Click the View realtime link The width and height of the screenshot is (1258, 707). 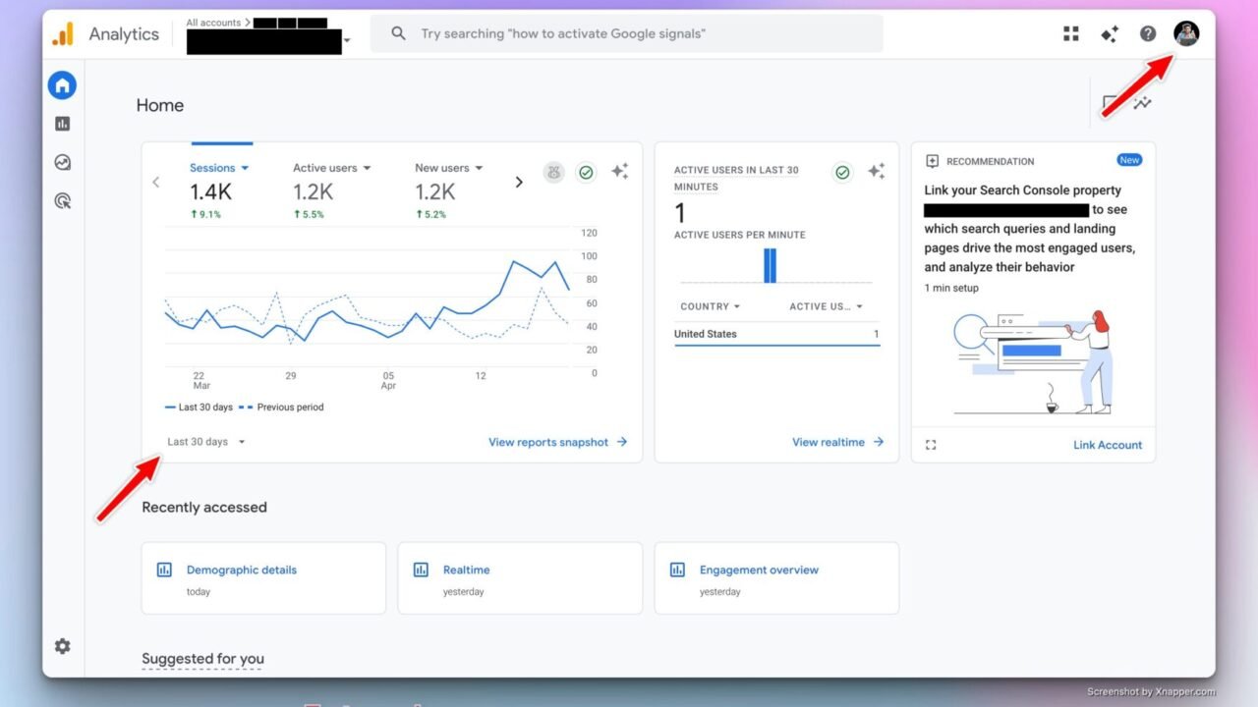(838, 442)
